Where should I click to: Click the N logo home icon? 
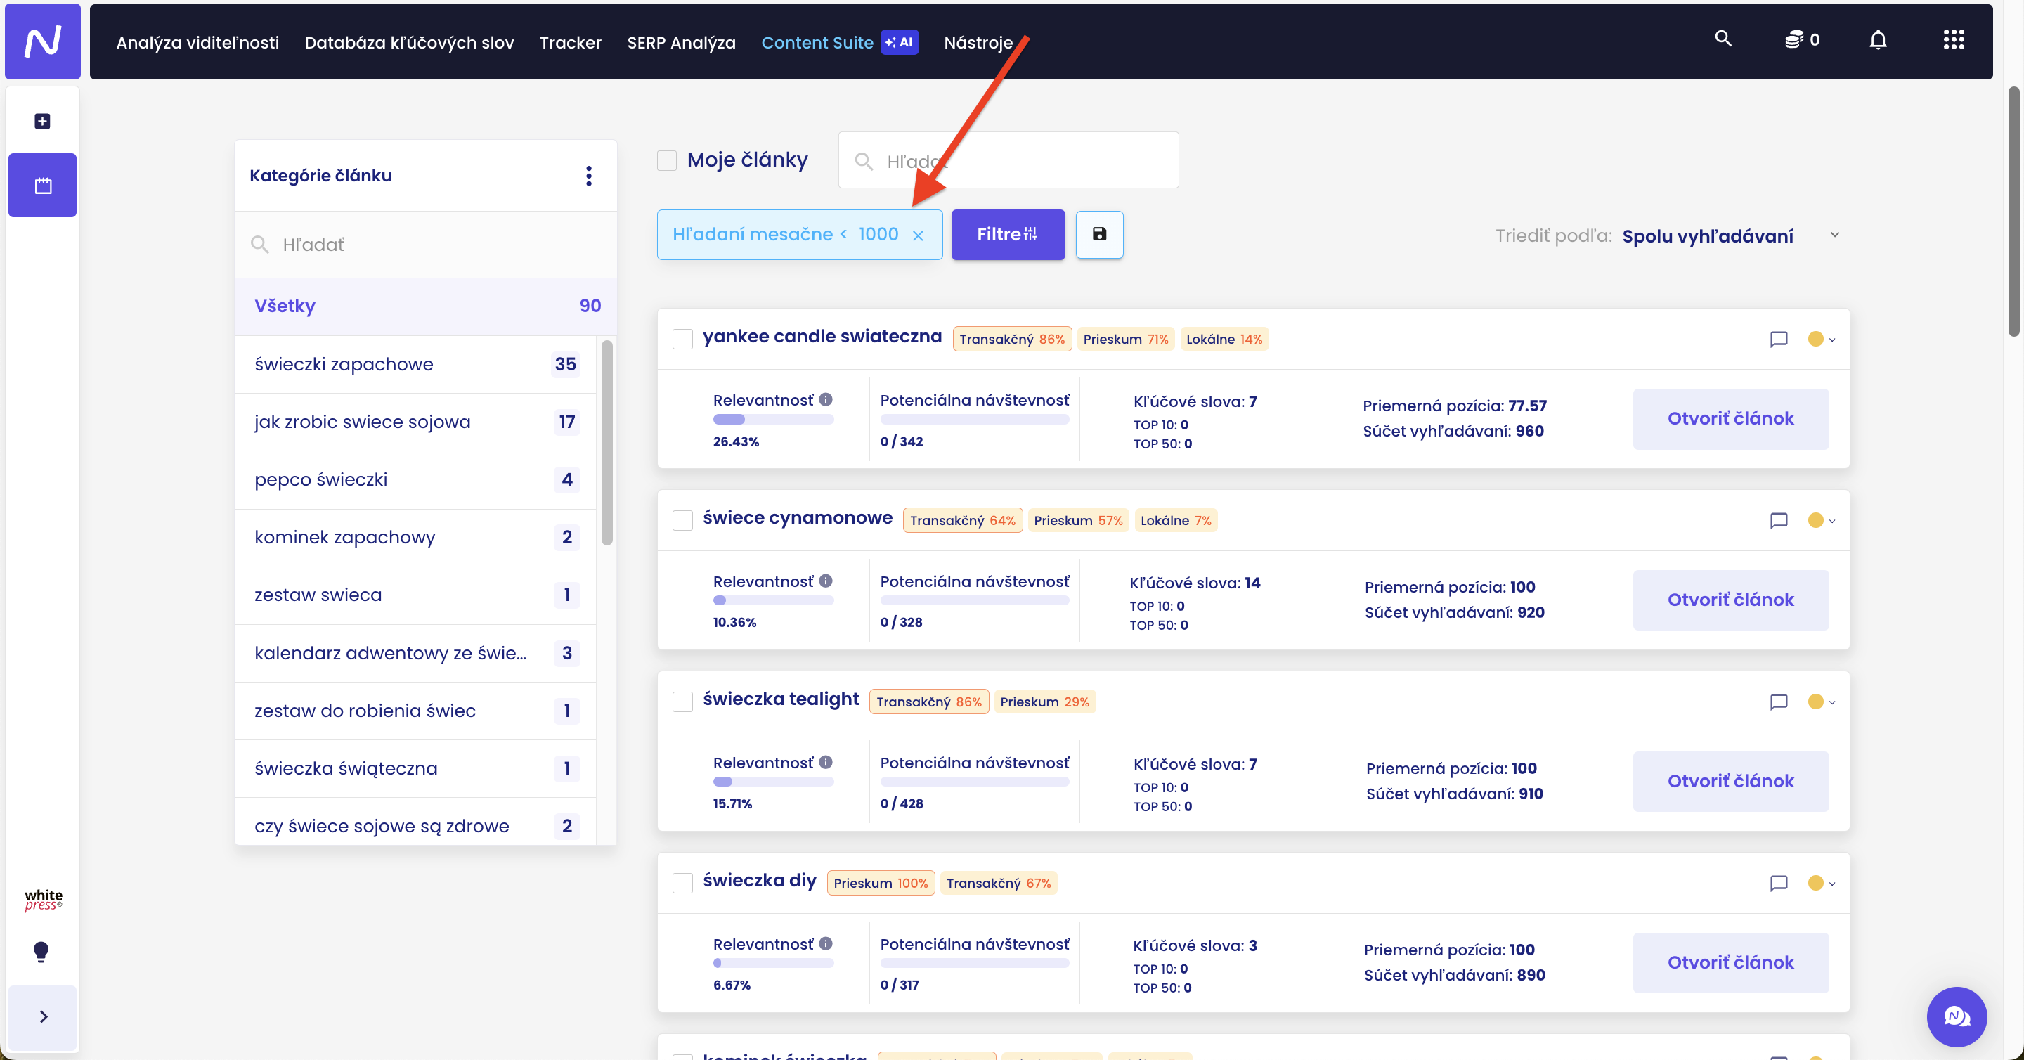[x=42, y=41]
